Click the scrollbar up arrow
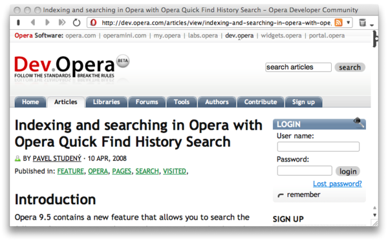The height and width of the screenshot is (241, 388). click(x=374, y=208)
